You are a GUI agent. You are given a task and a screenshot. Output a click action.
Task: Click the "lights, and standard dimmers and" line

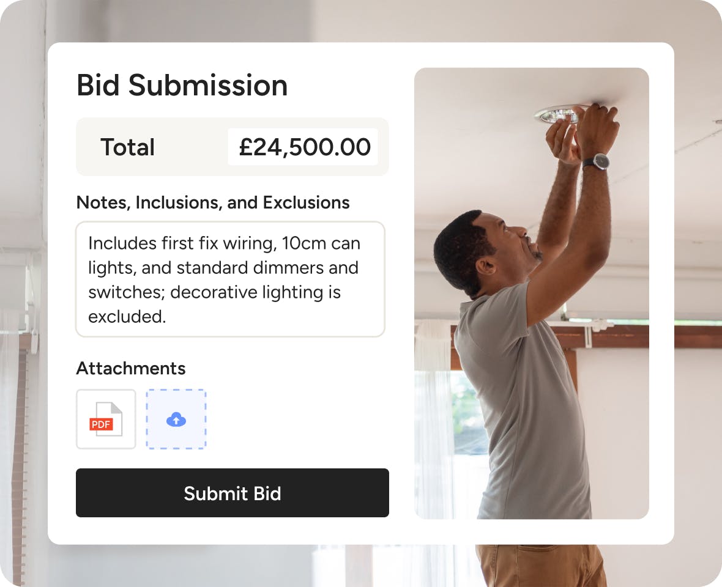223,268
